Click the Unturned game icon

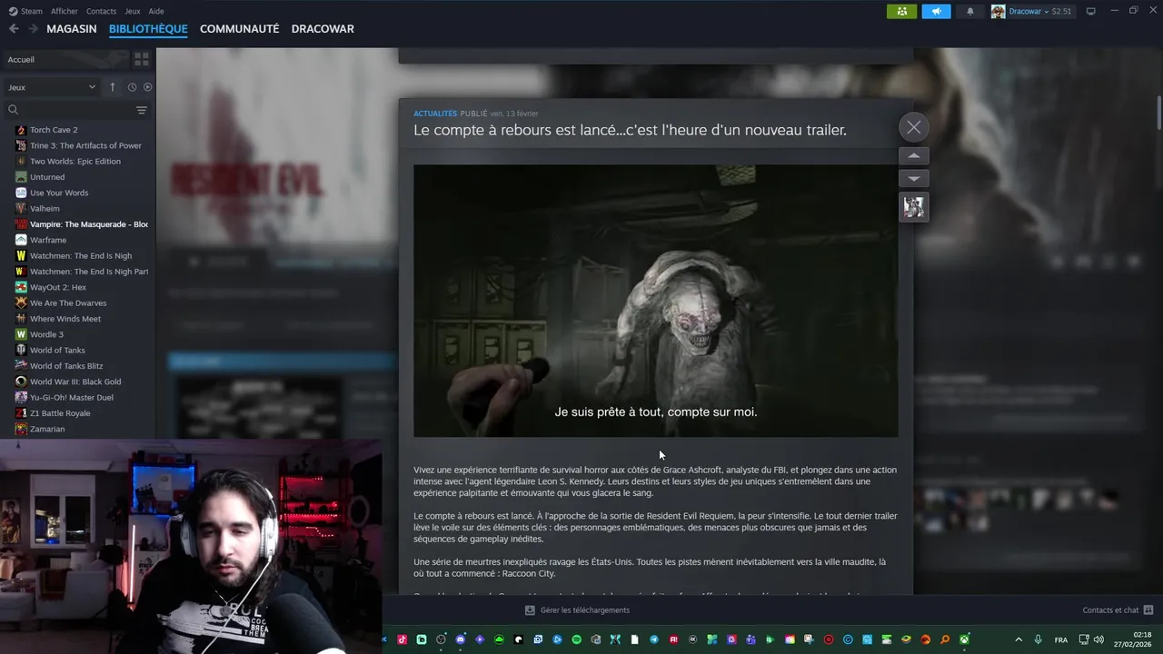21,177
